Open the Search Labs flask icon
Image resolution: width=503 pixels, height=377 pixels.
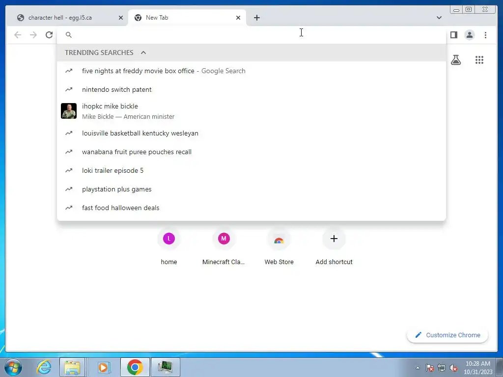(456, 59)
